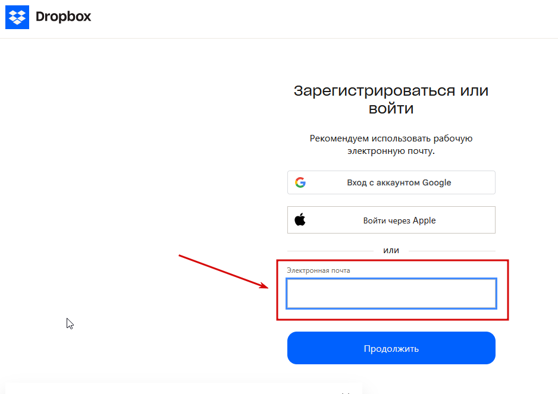Click the 'или' separator text
Screen dimensions: 558x394
click(x=391, y=250)
